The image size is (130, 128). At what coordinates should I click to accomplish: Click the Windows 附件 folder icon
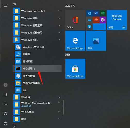[17, 18]
